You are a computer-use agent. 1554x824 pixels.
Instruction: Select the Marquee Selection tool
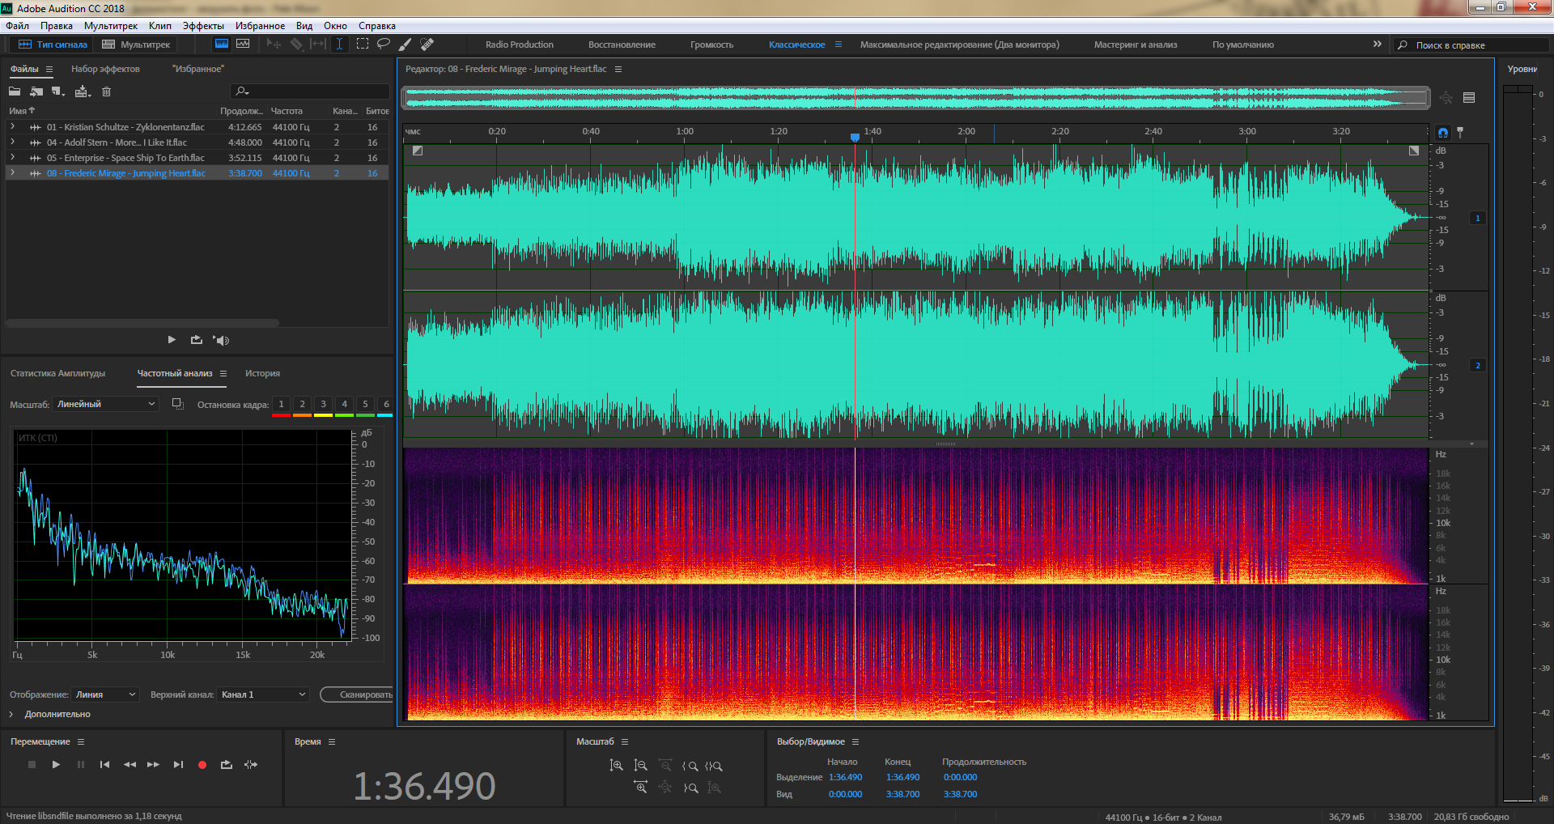click(x=362, y=45)
